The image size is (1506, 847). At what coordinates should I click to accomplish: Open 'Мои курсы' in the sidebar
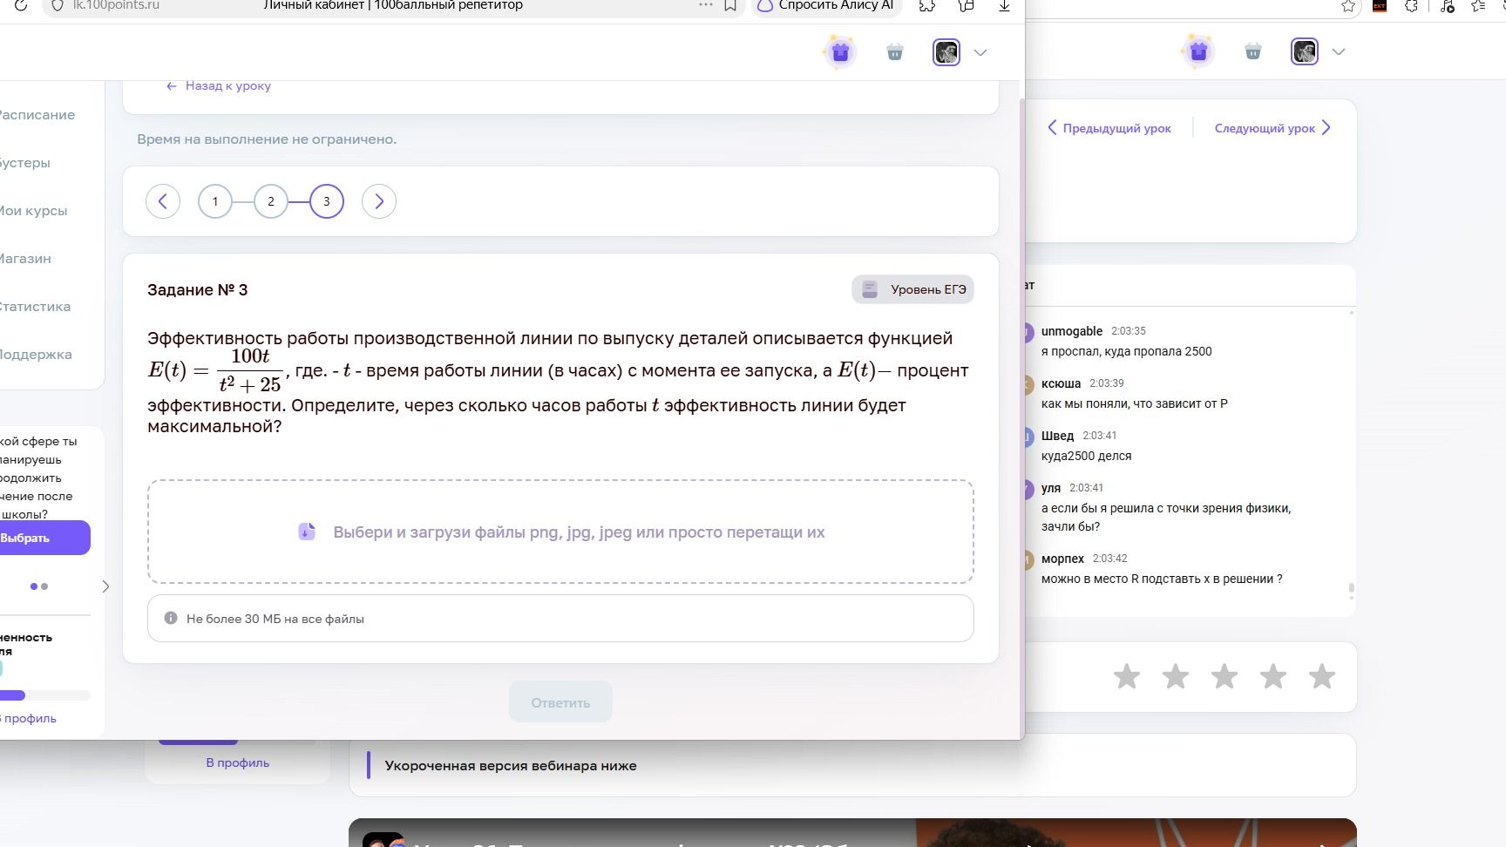(33, 211)
